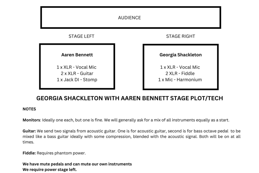The image size is (259, 173).
Task: Click the mute pedals sentence
Action: click(x=77, y=164)
